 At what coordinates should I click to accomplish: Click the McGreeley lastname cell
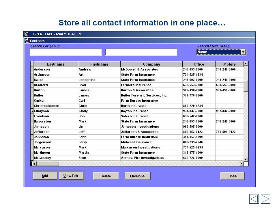(56, 158)
